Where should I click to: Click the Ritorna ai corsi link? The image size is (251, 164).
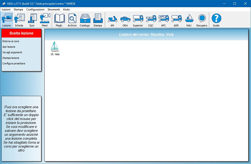click(x=11, y=41)
